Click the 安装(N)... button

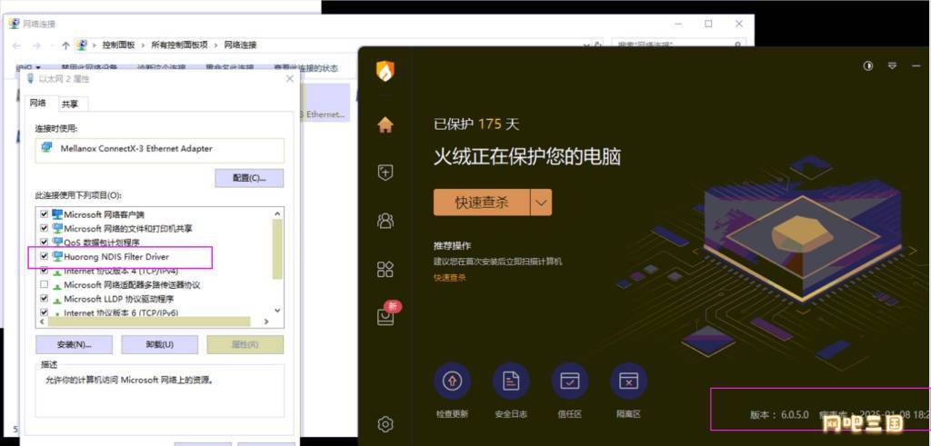coord(75,344)
